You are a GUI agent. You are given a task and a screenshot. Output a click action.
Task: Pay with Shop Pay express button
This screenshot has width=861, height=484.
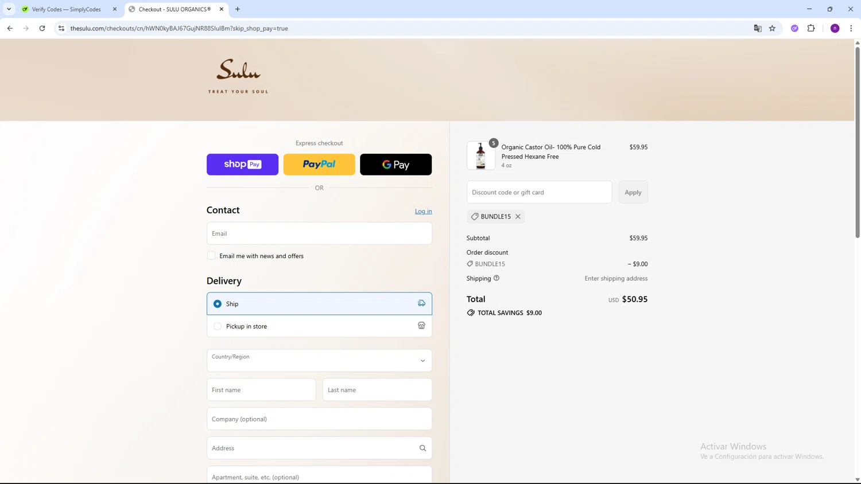pyautogui.click(x=242, y=165)
